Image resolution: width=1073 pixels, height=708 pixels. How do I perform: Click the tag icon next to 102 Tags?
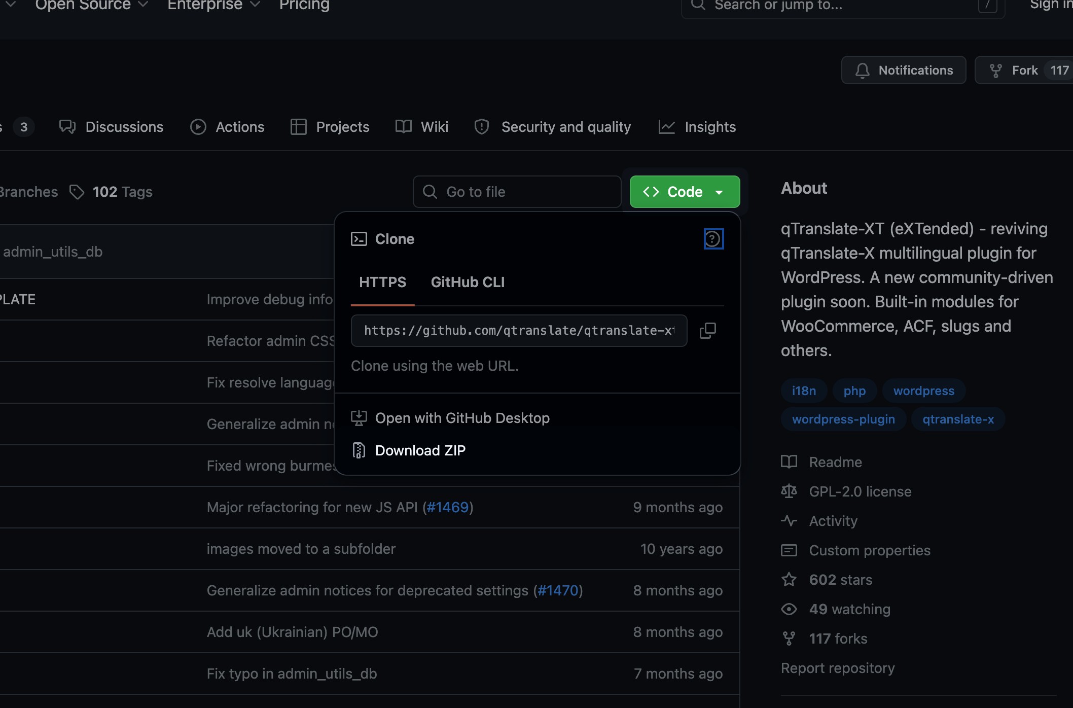77,192
